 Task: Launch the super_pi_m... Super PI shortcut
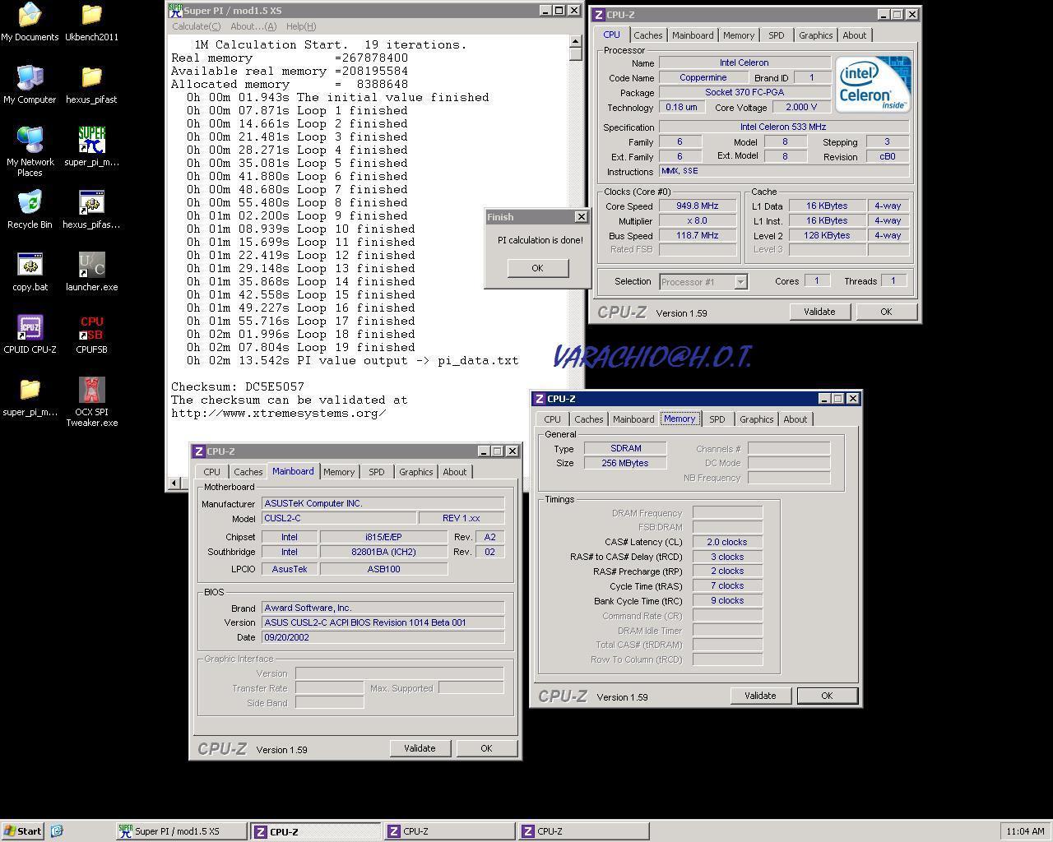[91, 147]
